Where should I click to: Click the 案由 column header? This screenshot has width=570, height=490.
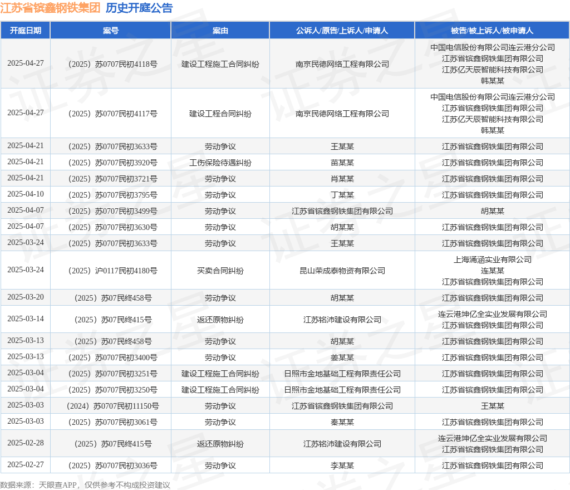pos(220,31)
